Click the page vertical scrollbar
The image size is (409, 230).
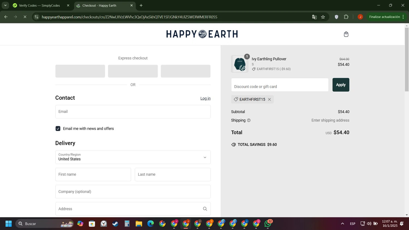pos(407,59)
